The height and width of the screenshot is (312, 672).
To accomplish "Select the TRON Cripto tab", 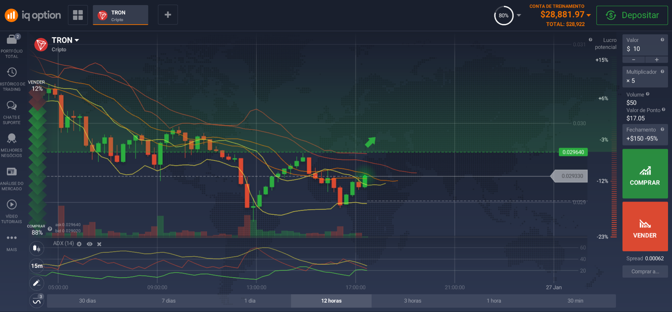I will [x=120, y=15].
